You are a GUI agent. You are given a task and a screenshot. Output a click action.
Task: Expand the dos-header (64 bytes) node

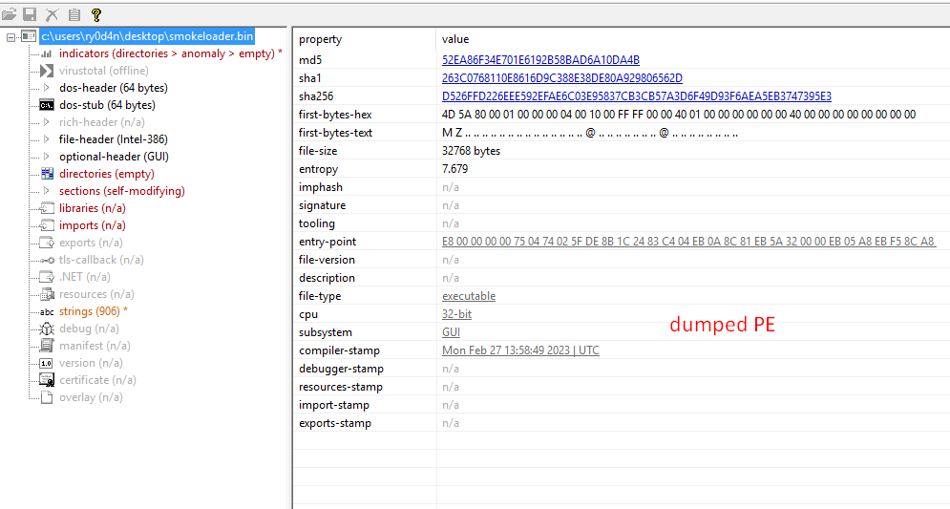47,88
